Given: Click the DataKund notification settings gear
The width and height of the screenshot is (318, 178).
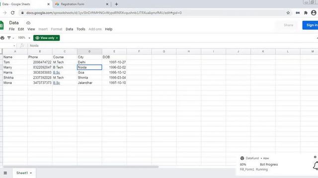Looking at the screenshot, I should tap(315, 157).
